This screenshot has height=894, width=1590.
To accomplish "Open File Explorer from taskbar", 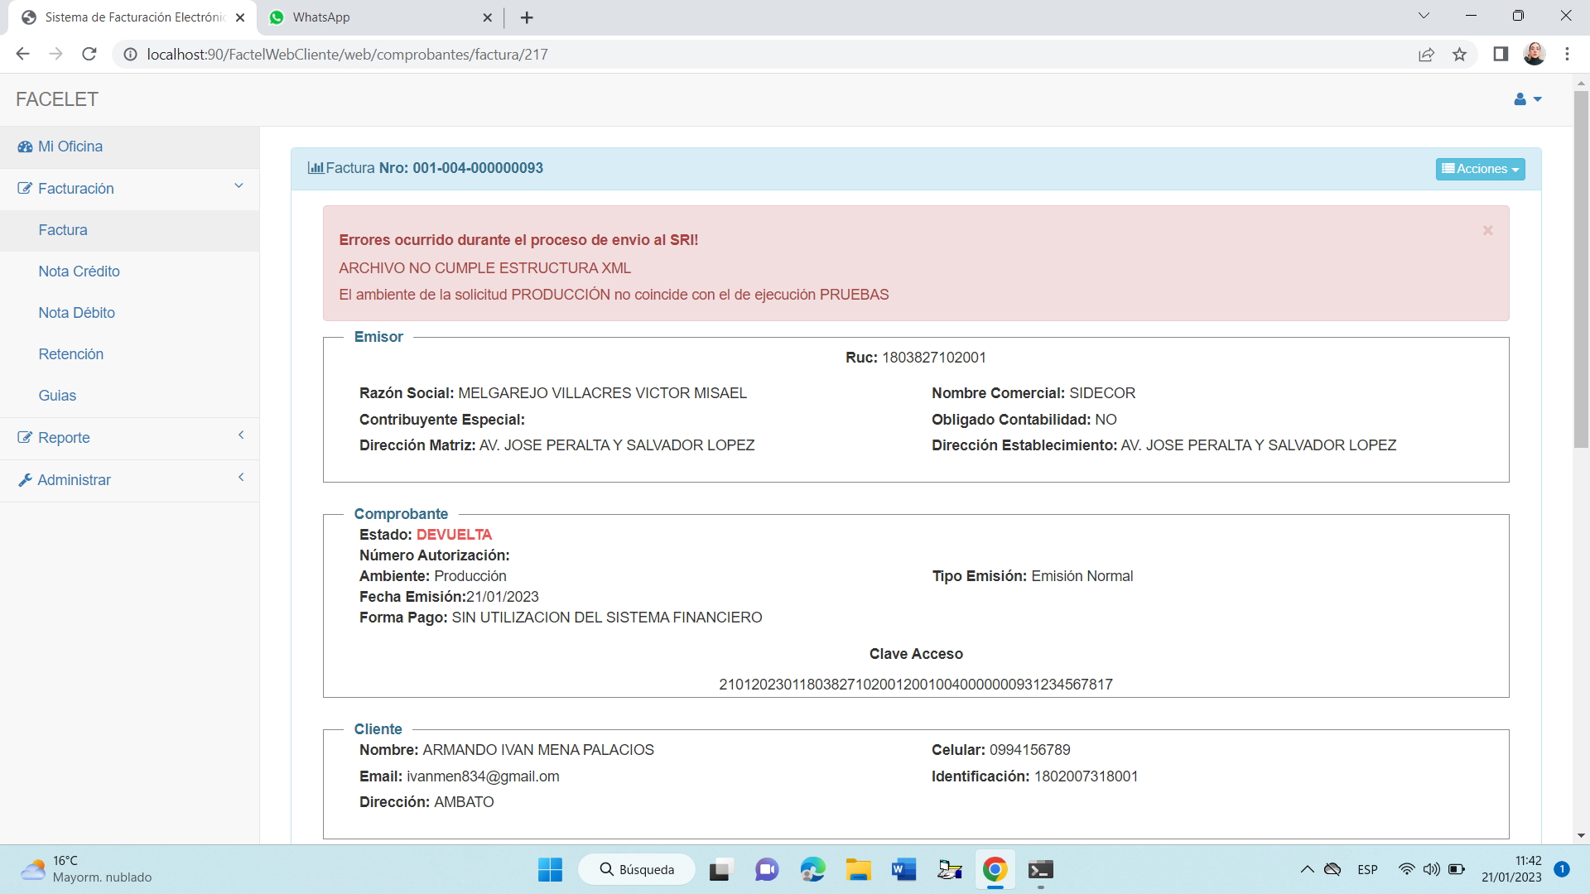I will coord(858,869).
